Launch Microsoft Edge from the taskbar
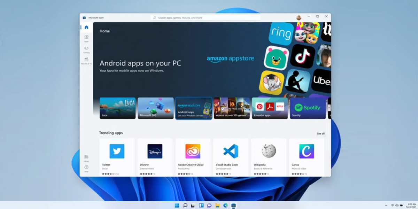 (225, 205)
